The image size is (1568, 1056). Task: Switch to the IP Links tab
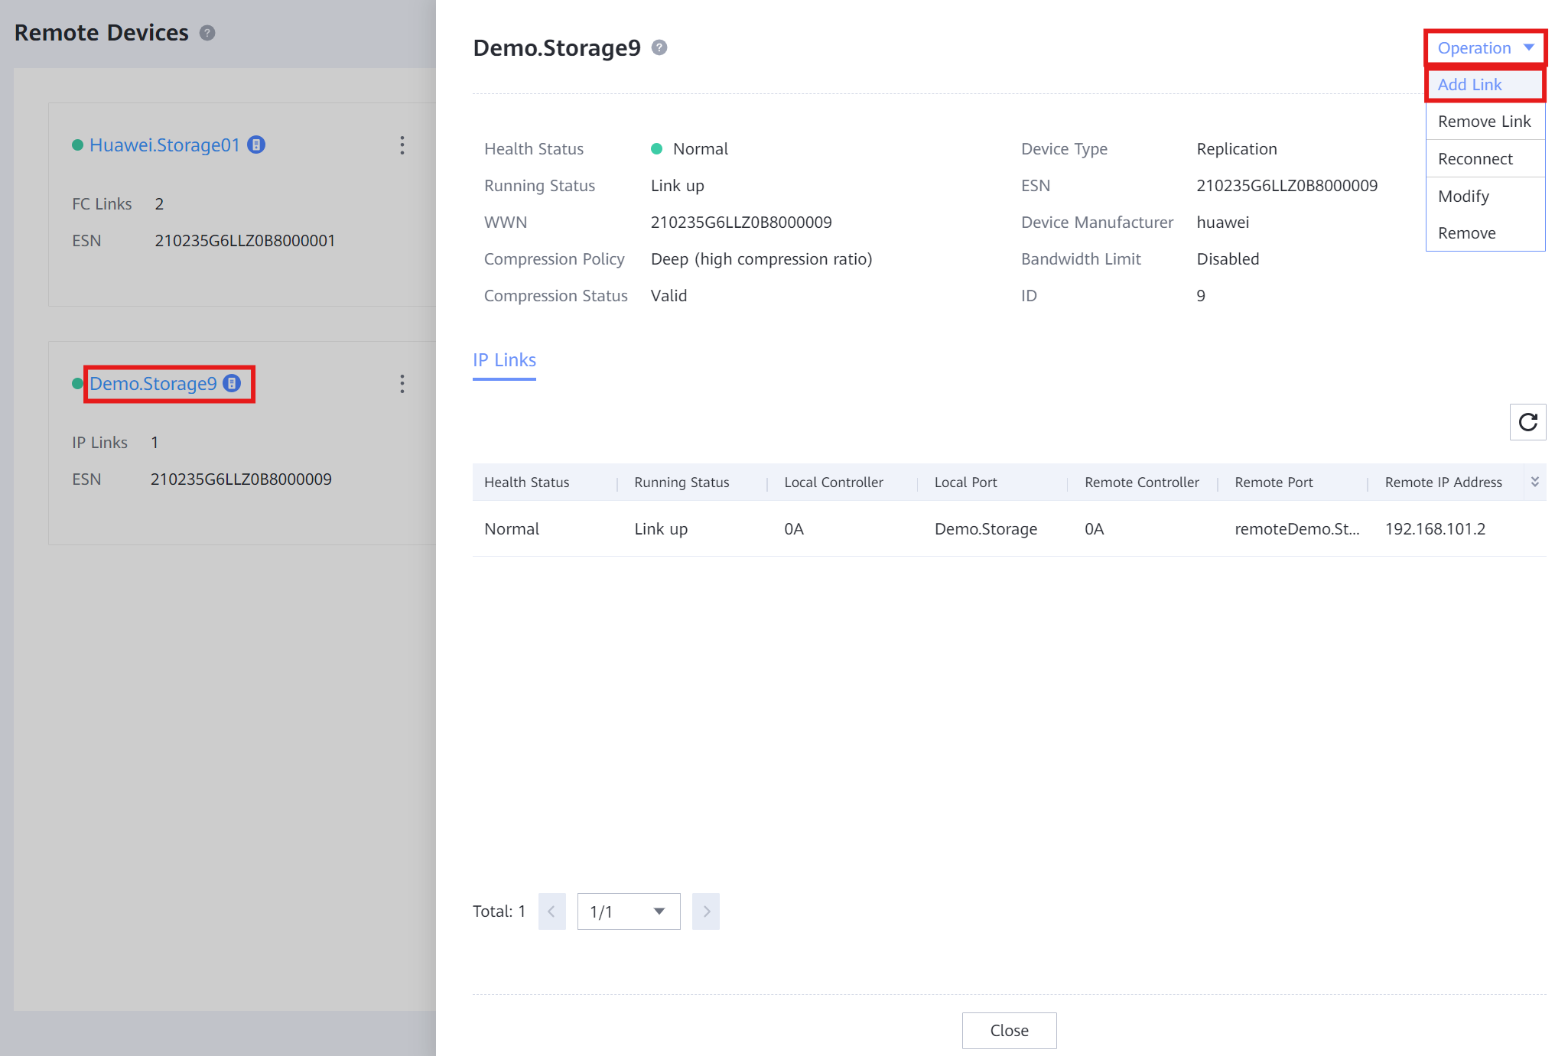504,360
